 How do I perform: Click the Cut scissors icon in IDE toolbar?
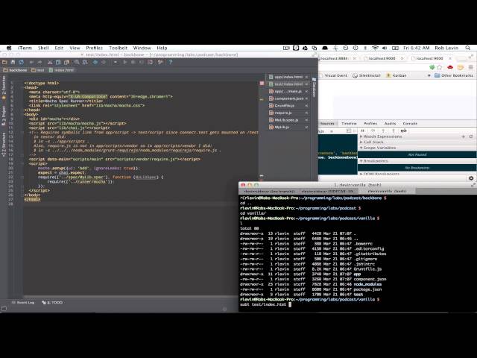click(x=50, y=62)
